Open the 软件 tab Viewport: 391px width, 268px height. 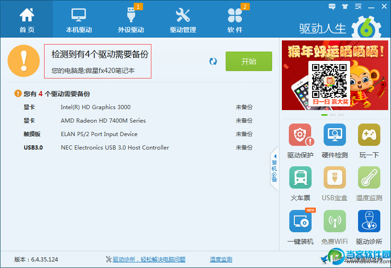tap(235, 20)
